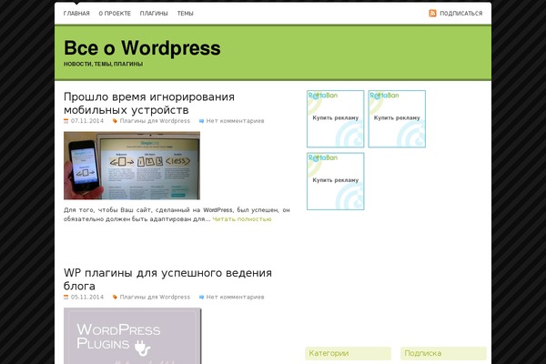Image resolution: width=546 pixels, height=364 pixels.
Task: Click the Читать полностью link
Action: [242, 219]
